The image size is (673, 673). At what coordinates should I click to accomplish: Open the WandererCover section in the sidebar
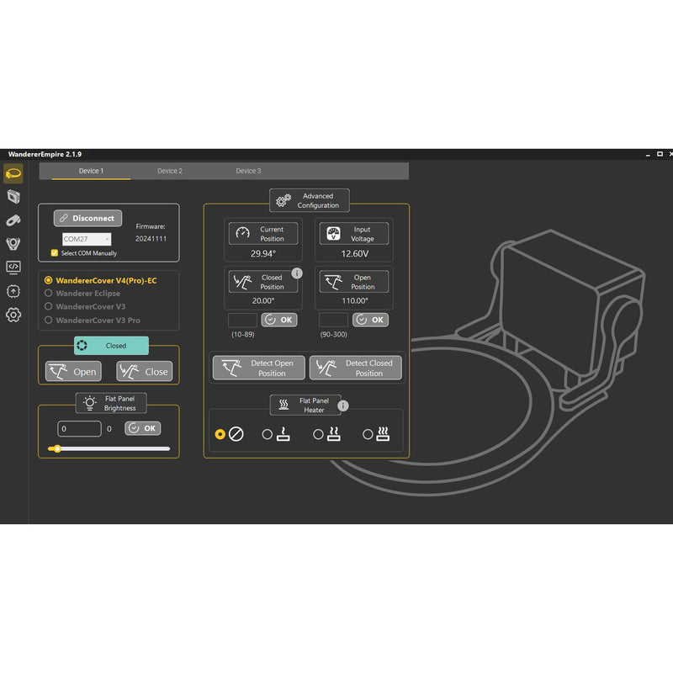[x=13, y=174]
